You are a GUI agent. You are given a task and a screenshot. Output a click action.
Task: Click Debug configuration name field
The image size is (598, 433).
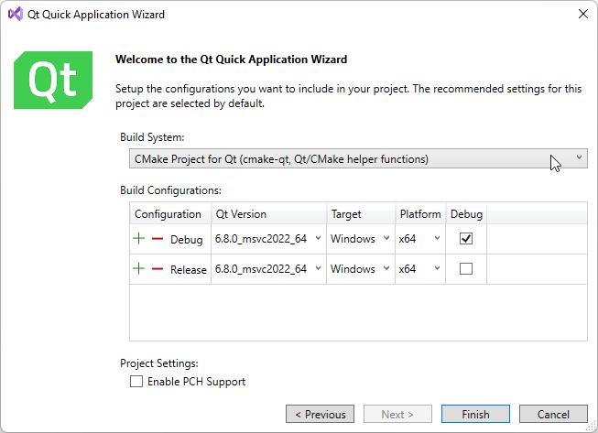point(187,240)
